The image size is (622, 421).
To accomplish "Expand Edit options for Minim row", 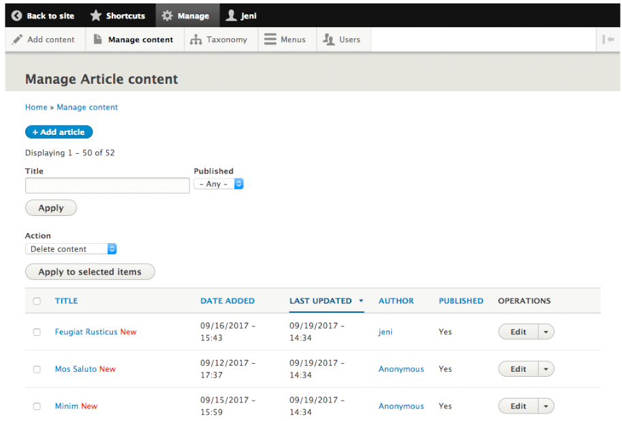I will [546, 406].
